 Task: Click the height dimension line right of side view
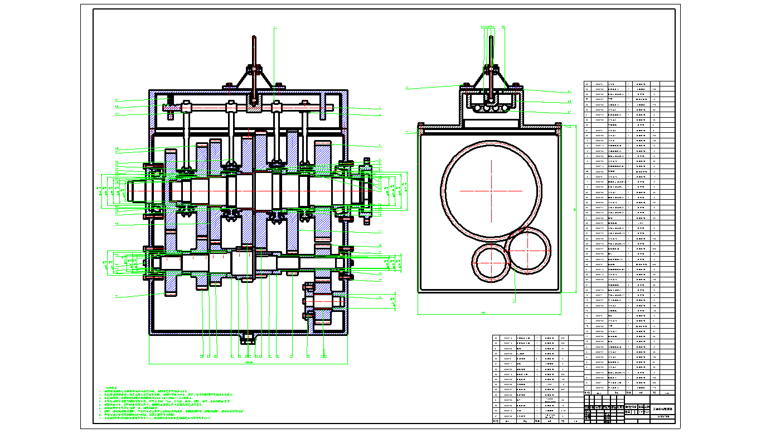[x=574, y=209]
